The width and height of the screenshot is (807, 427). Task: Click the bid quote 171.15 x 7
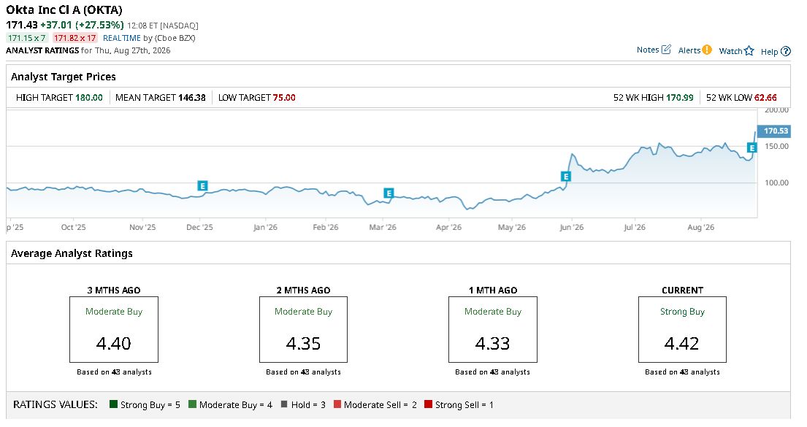point(27,38)
